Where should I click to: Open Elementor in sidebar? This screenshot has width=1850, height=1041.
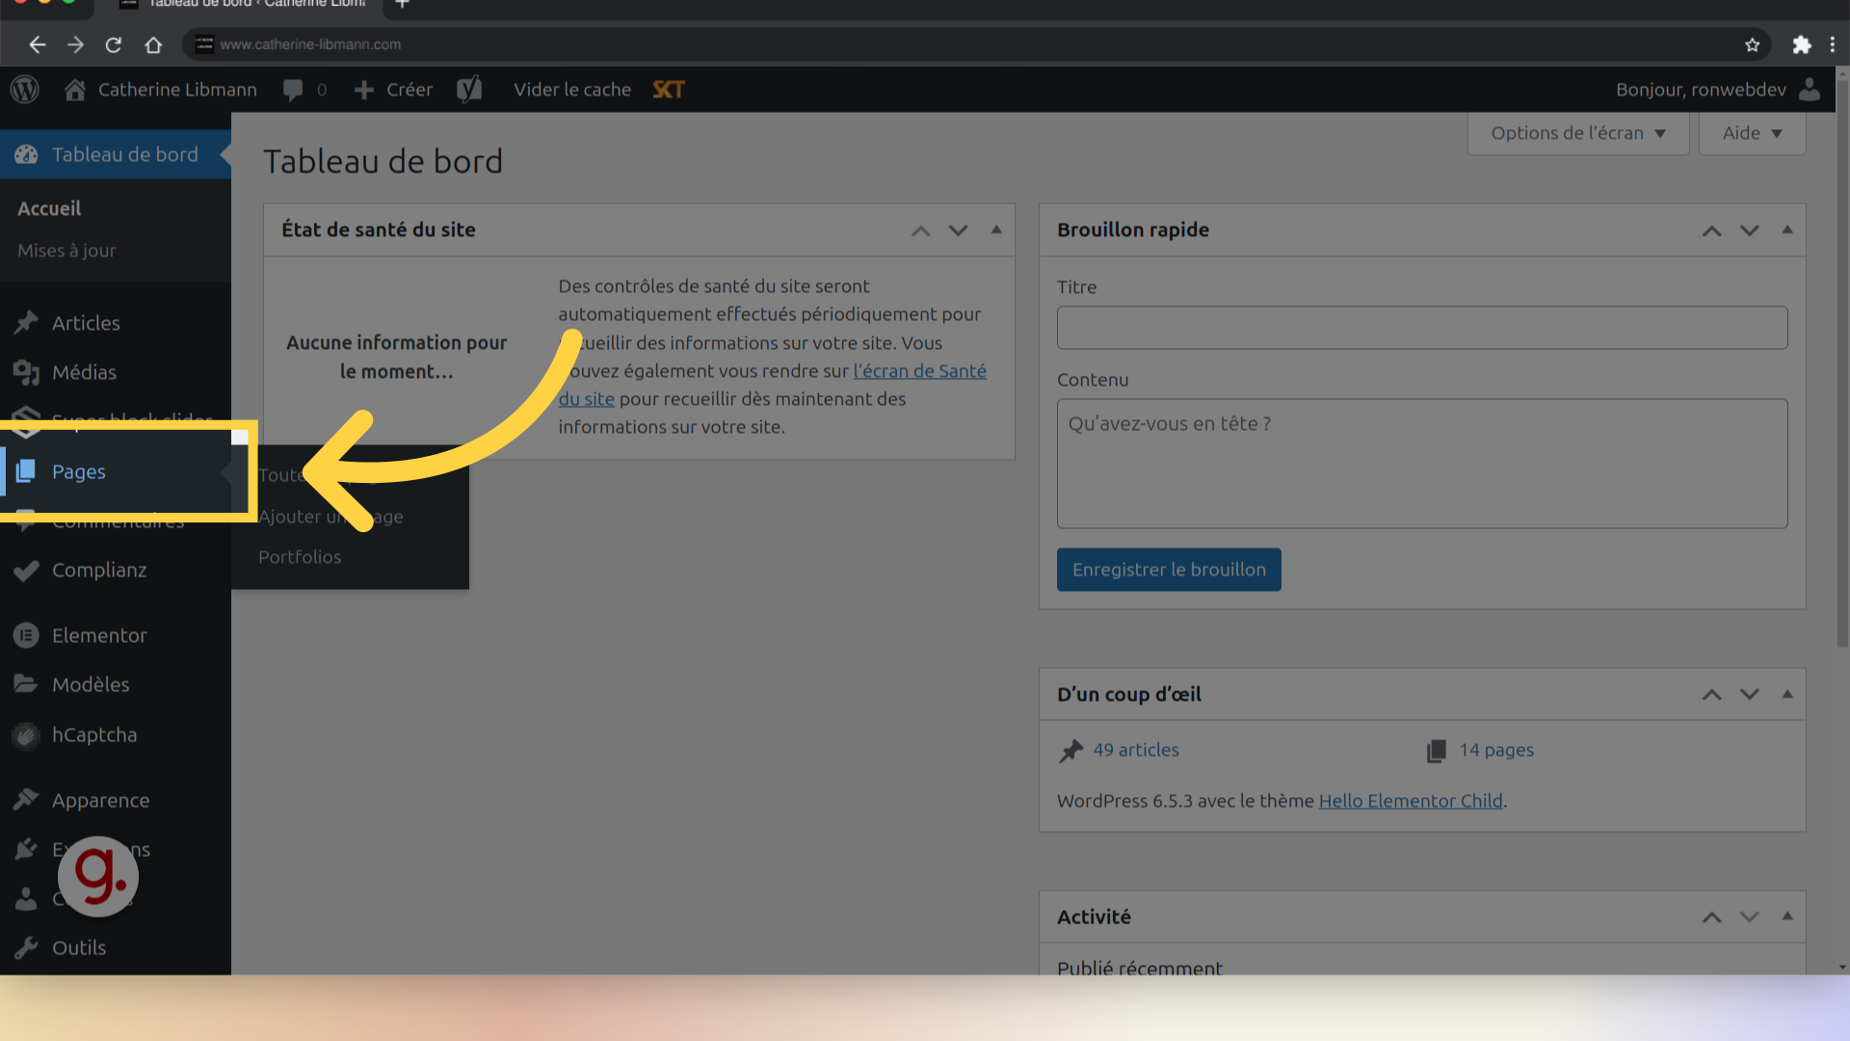click(99, 635)
